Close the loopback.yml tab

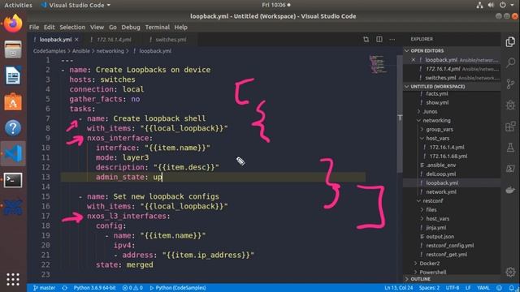click(76, 40)
